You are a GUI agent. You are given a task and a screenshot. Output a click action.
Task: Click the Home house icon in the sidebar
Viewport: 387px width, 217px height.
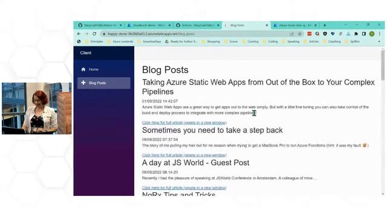(83, 69)
